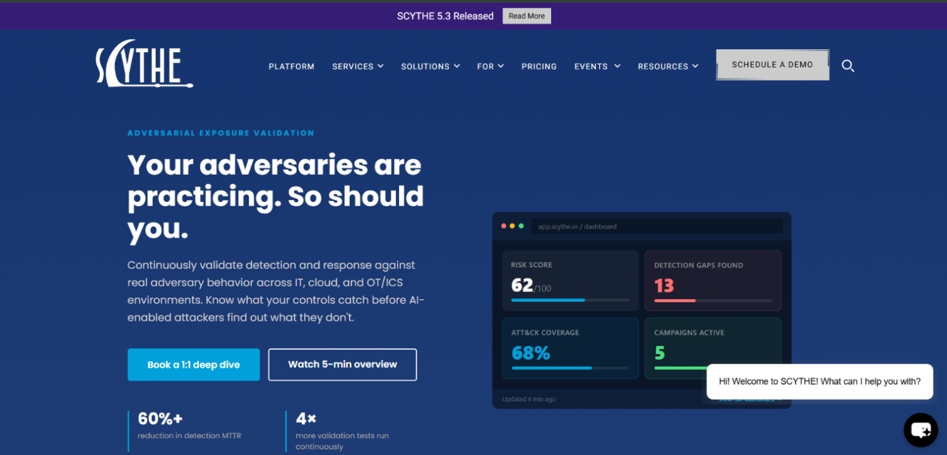This screenshot has width=947, height=455.
Task: Click the "Your adversaries are practicing" headline
Action: click(276, 197)
